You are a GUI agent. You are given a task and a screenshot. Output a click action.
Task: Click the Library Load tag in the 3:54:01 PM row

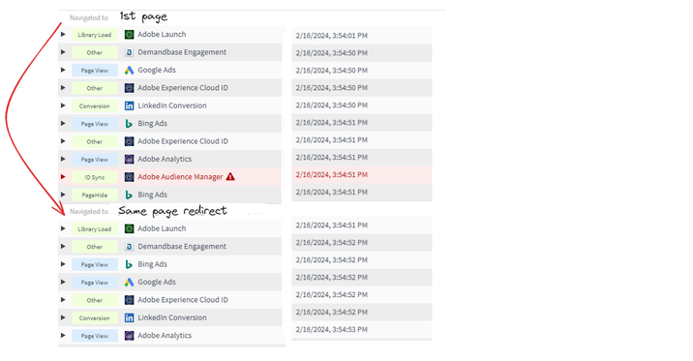(x=95, y=35)
